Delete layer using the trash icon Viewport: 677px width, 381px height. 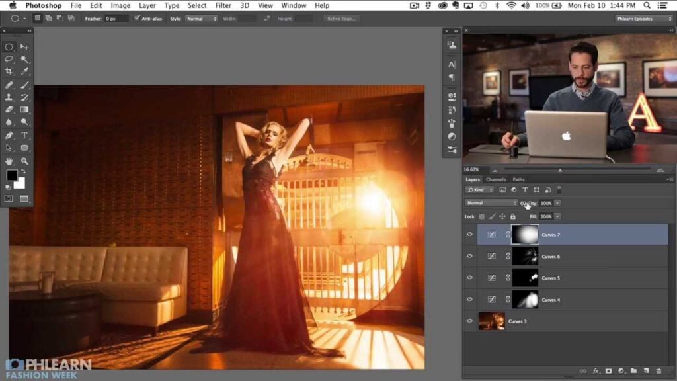point(658,371)
